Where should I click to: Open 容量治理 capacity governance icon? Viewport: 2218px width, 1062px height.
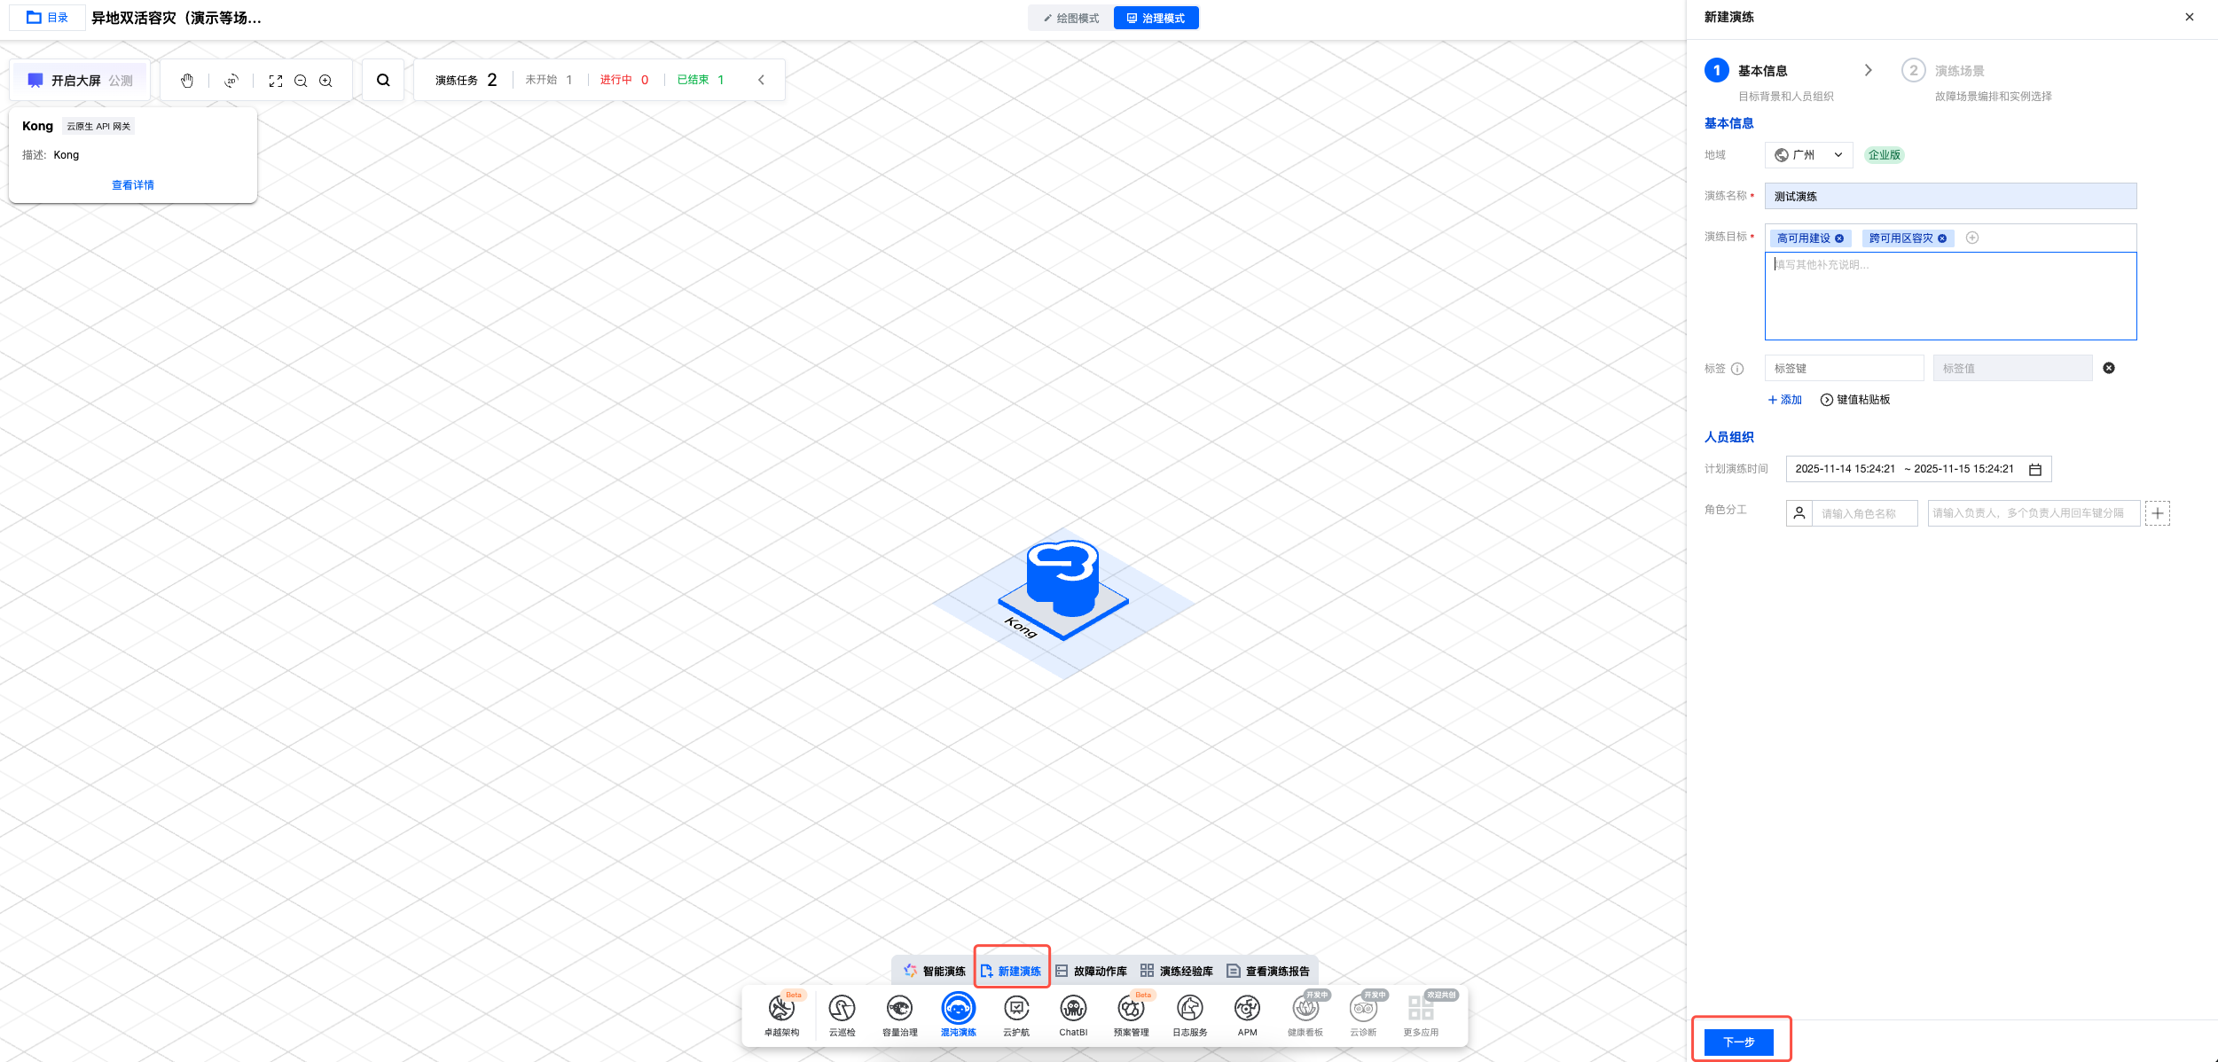[x=899, y=1009]
